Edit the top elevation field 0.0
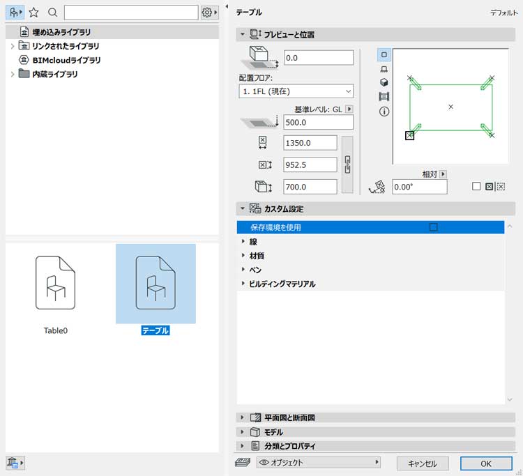 click(x=318, y=58)
